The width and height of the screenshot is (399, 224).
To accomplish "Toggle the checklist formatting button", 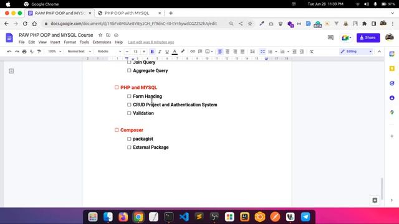I will (262, 52).
